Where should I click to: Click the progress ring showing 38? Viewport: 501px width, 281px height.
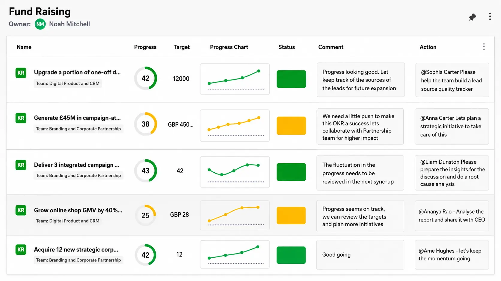click(x=145, y=124)
